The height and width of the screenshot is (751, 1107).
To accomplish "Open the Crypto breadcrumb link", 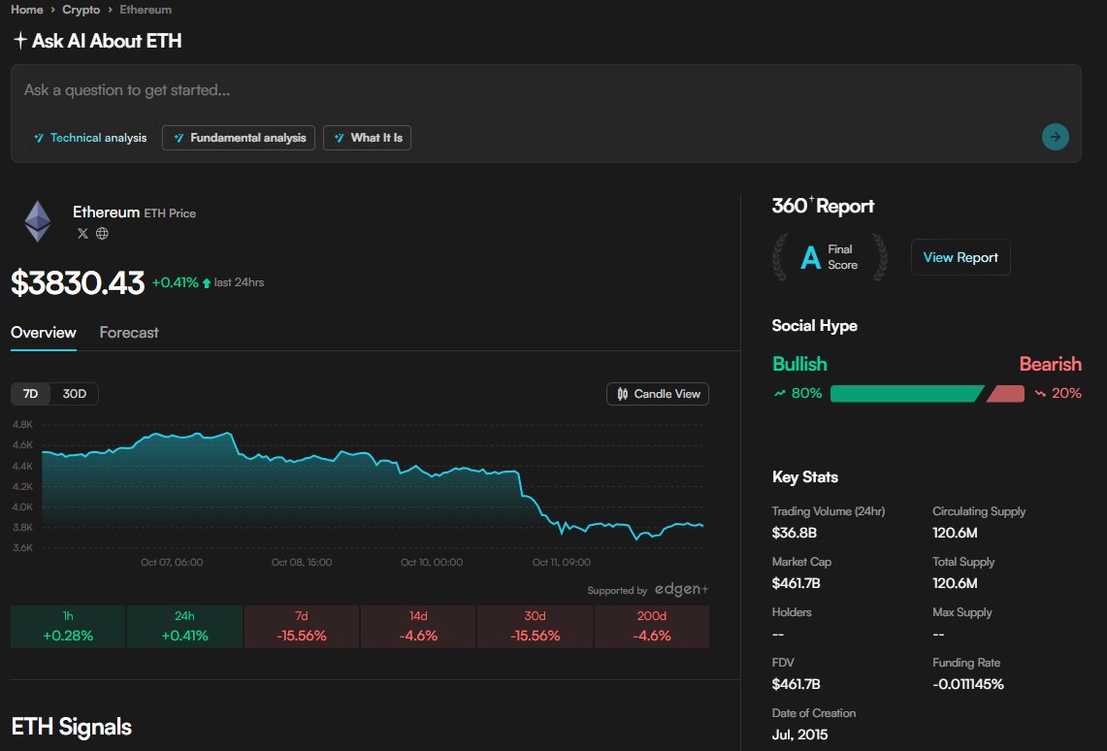I will [x=81, y=9].
